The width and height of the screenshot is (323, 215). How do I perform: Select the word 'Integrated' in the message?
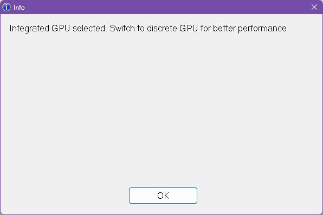[x=29, y=29]
